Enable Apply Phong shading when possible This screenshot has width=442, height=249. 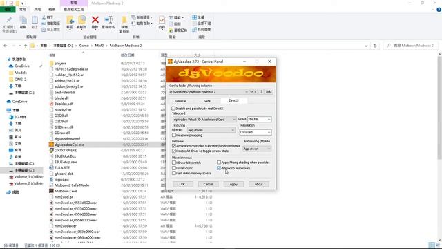tap(219, 163)
